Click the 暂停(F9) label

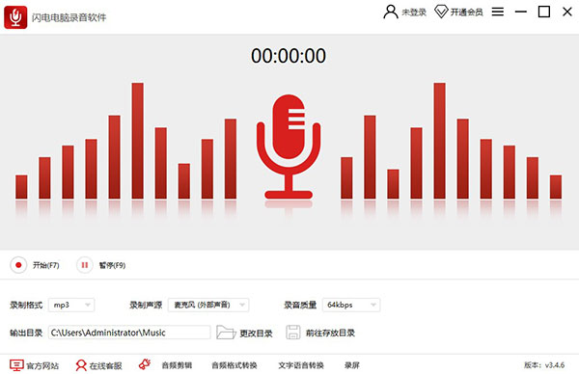(112, 265)
